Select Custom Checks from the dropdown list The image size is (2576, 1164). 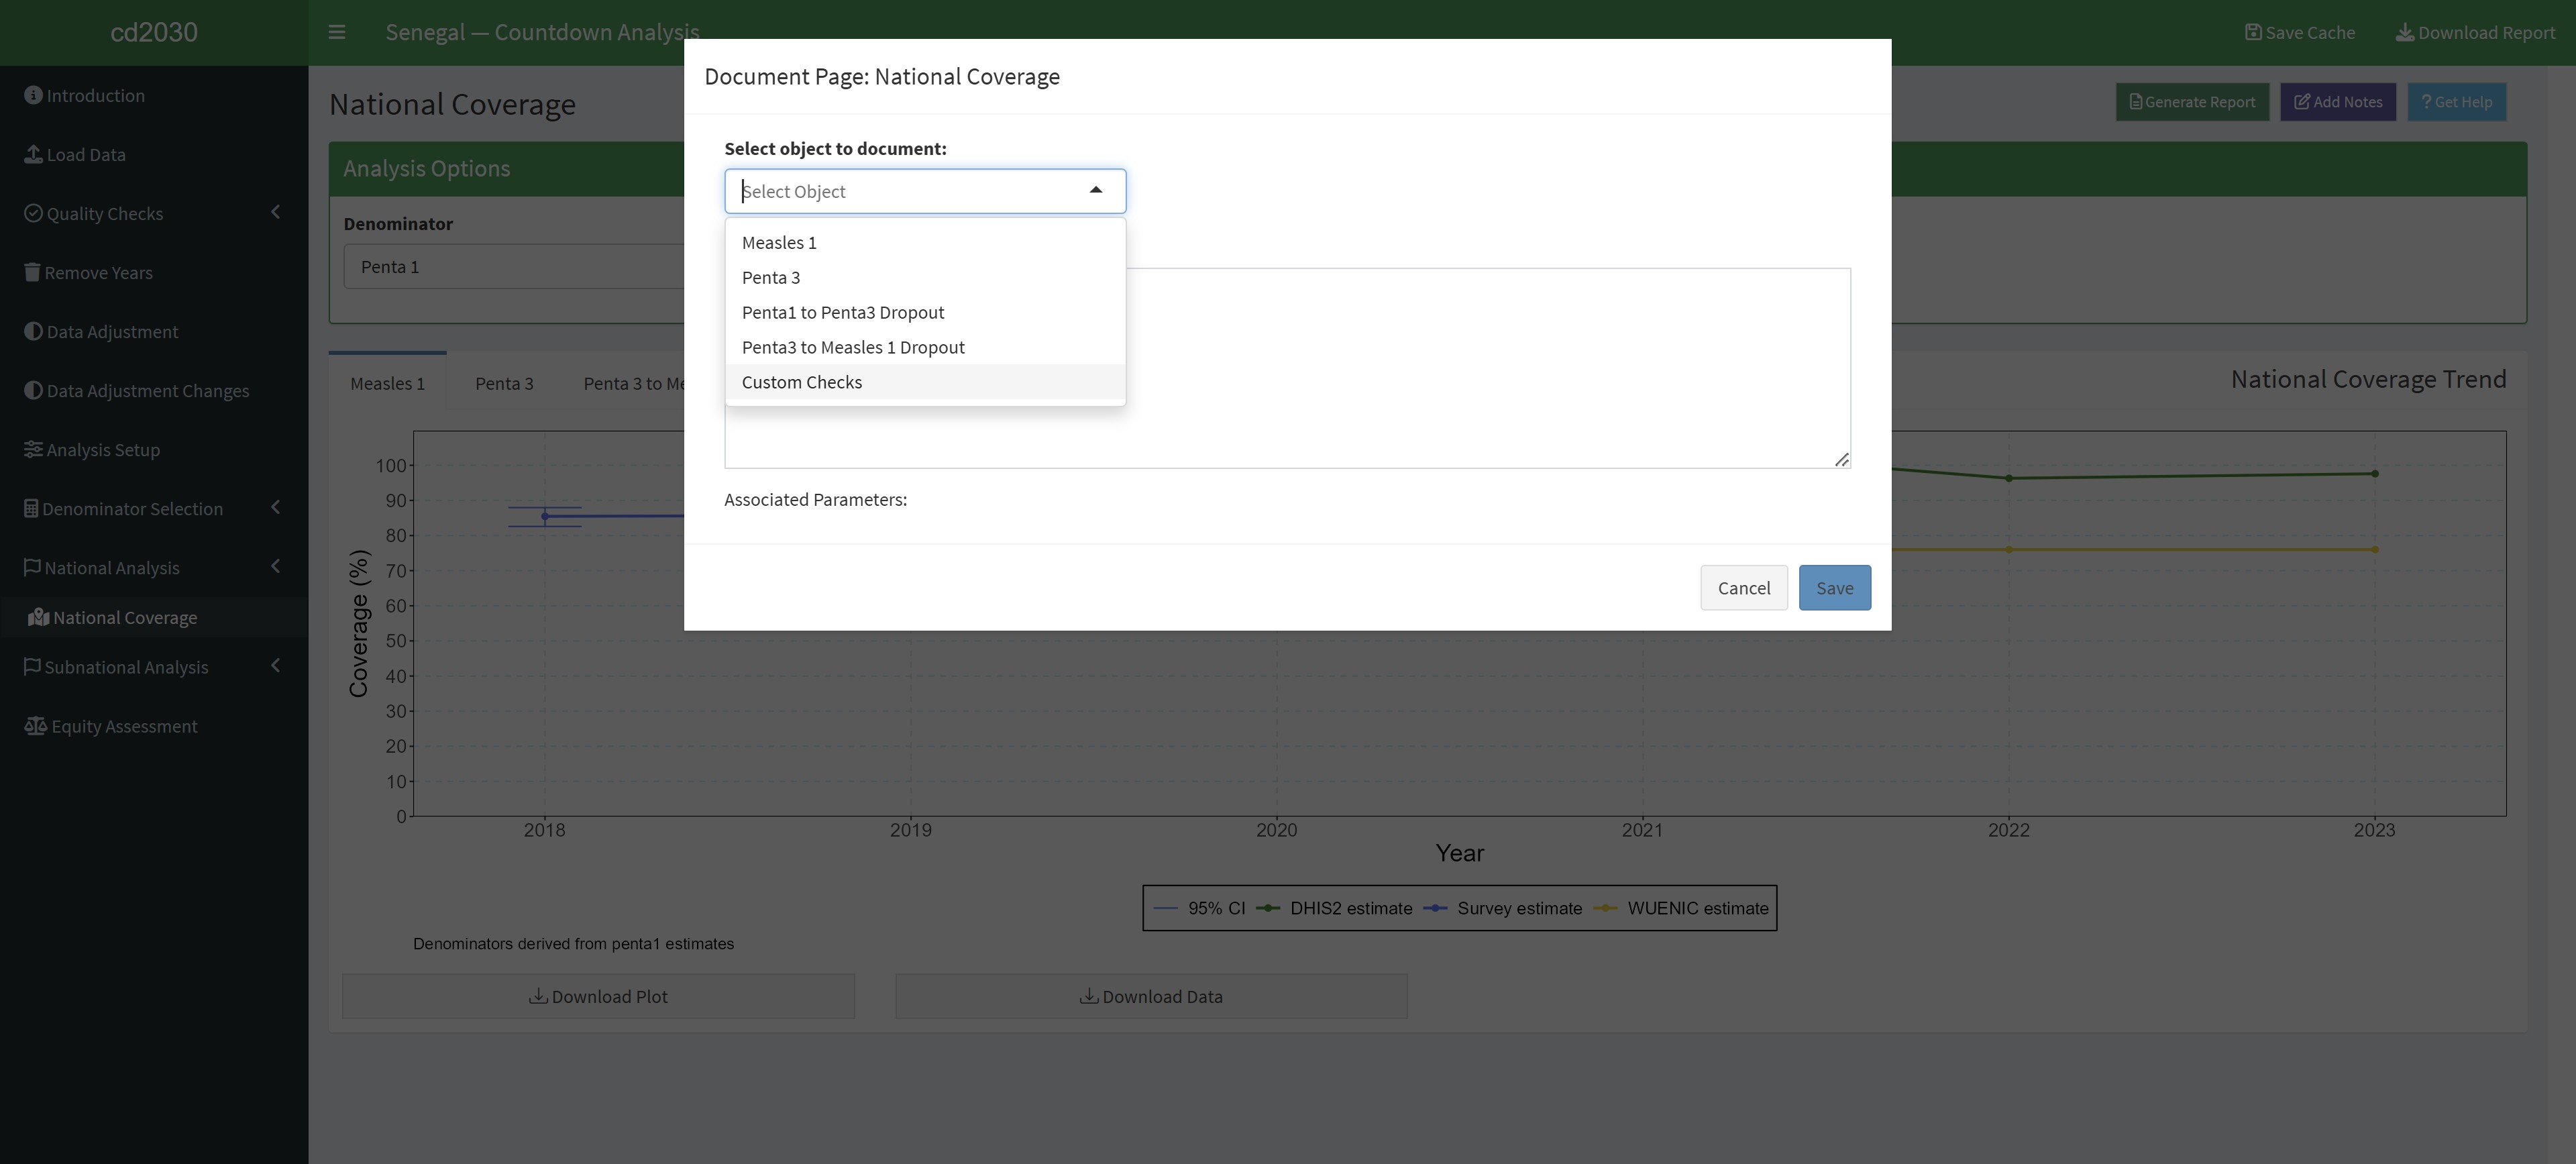[x=801, y=382]
